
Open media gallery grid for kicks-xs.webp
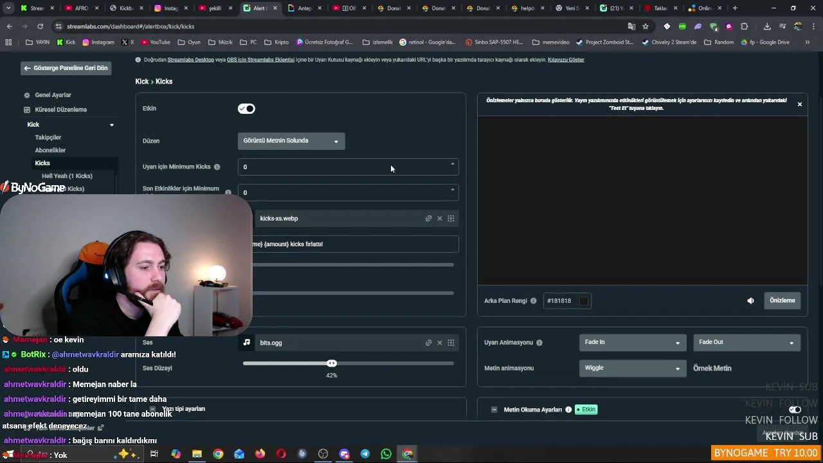(451, 219)
